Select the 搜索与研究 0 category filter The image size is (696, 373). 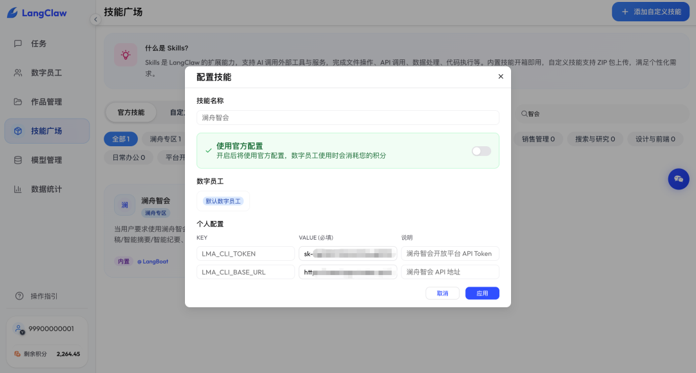(595, 139)
